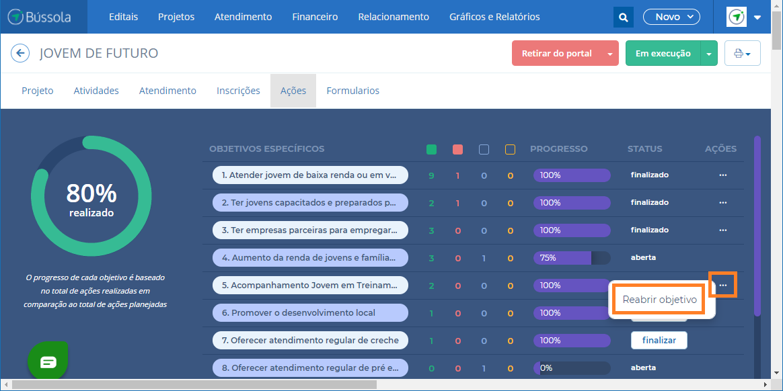Viewport: 783px width, 391px height.
Task: Open objective 2 Ter jovens capacitados
Action: point(310,202)
